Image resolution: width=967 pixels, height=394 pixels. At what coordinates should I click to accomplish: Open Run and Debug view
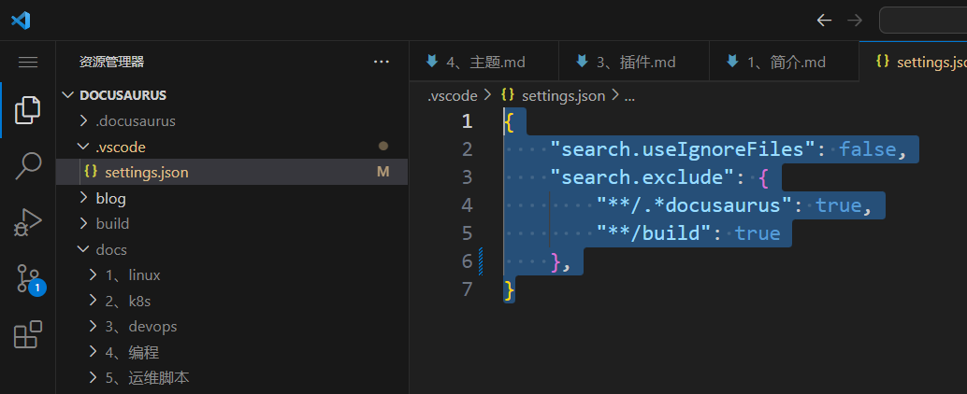[x=28, y=223]
